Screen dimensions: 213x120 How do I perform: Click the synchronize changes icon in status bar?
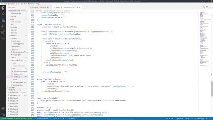tap(51, 119)
